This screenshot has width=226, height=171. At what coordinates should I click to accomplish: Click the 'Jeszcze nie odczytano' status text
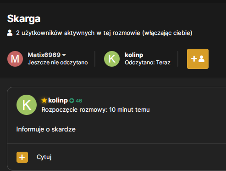(58, 63)
